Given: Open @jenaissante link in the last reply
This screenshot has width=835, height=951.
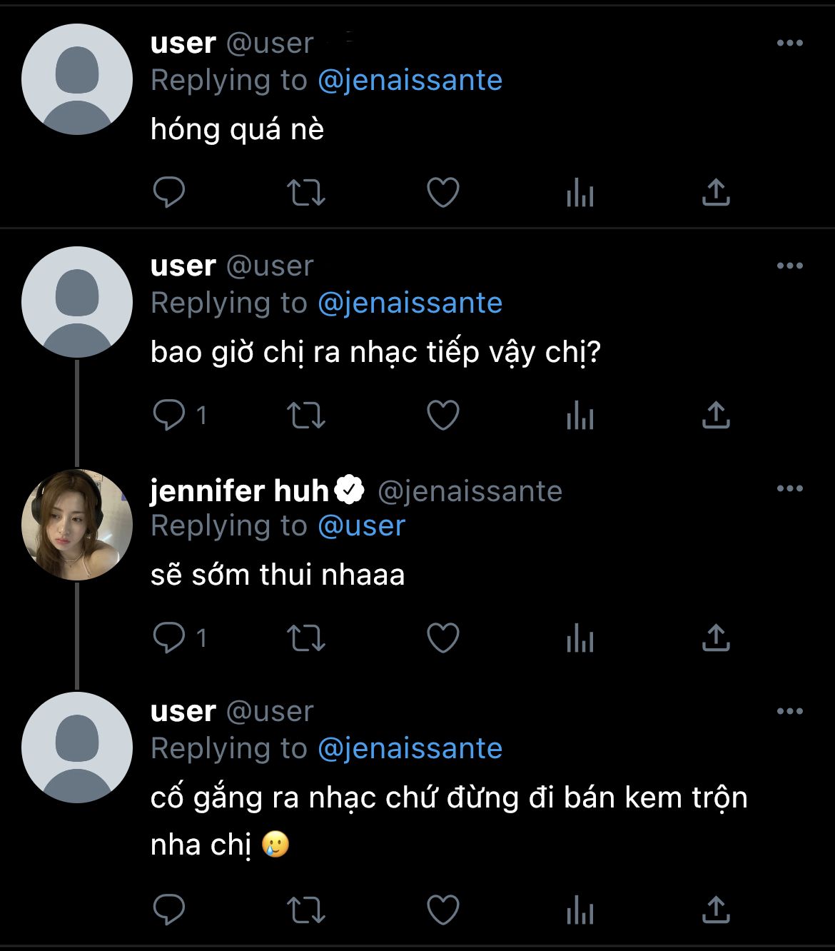Looking at the screenshot, I should (410, 749).
